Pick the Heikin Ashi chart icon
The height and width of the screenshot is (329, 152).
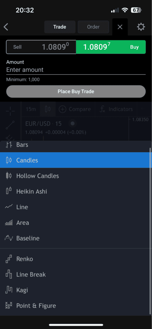pyautogui.click(x=9, y=191)
